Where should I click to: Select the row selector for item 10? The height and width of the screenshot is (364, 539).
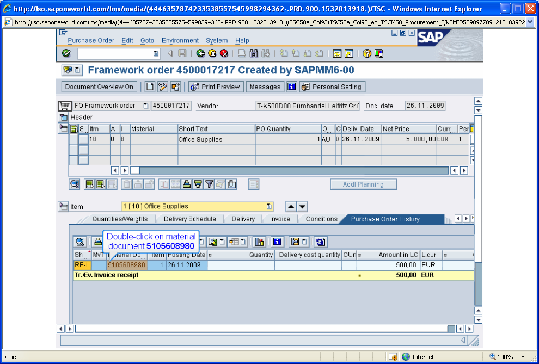[73, 139]
